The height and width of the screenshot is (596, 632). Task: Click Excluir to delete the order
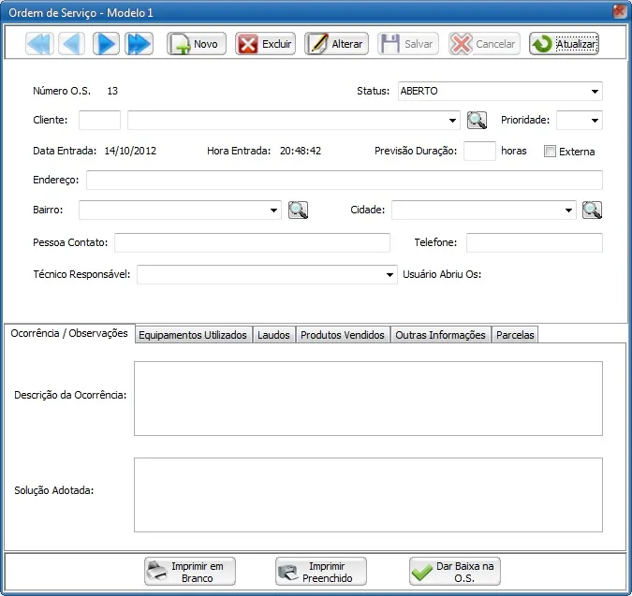pos(266,43)
